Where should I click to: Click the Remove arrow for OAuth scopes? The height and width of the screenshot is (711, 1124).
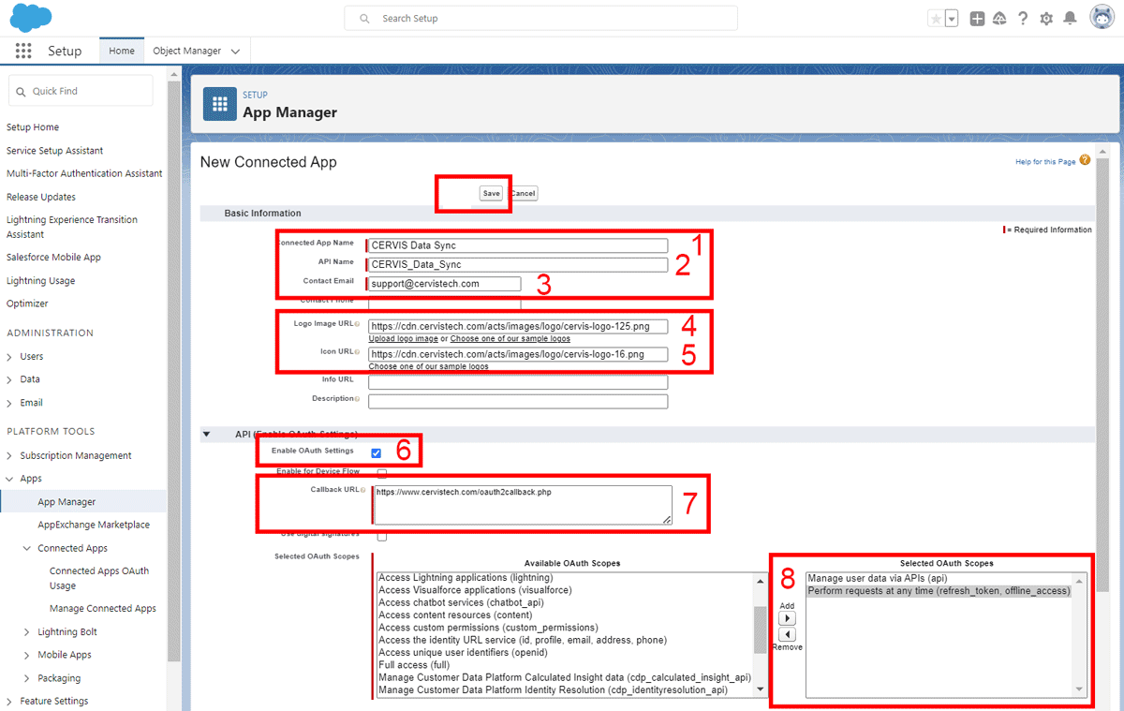pyautogui.click(x=787, y=634)
